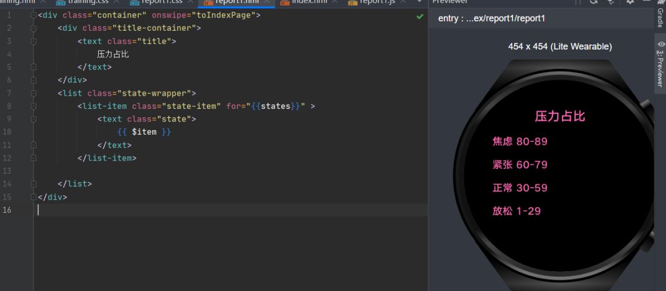The image size is (666, 291).
Task: Toggle the Previewer side panel tab
Action: pyautogui.click(x=660, y=63)
